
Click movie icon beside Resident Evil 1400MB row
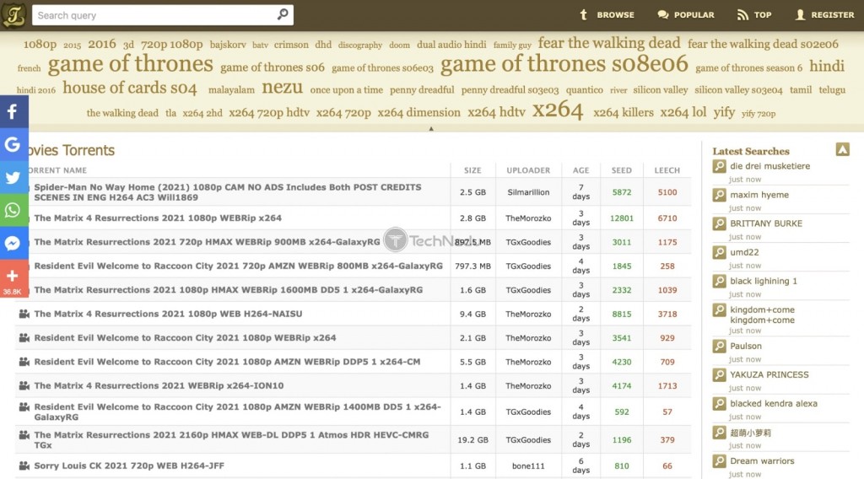pyautogui.click(x=24, y=406)
